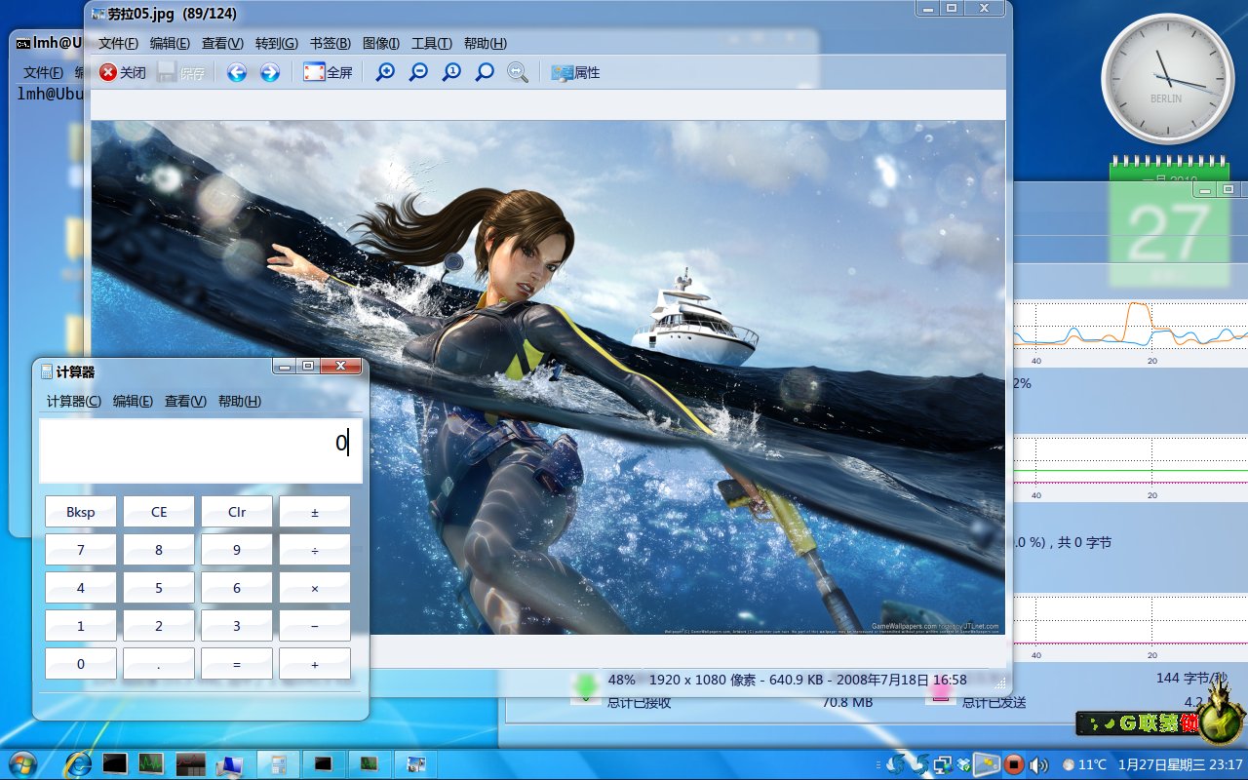Open 书签(B) menu in the image viewer
1248x780 pixels.
coord(331,43)
